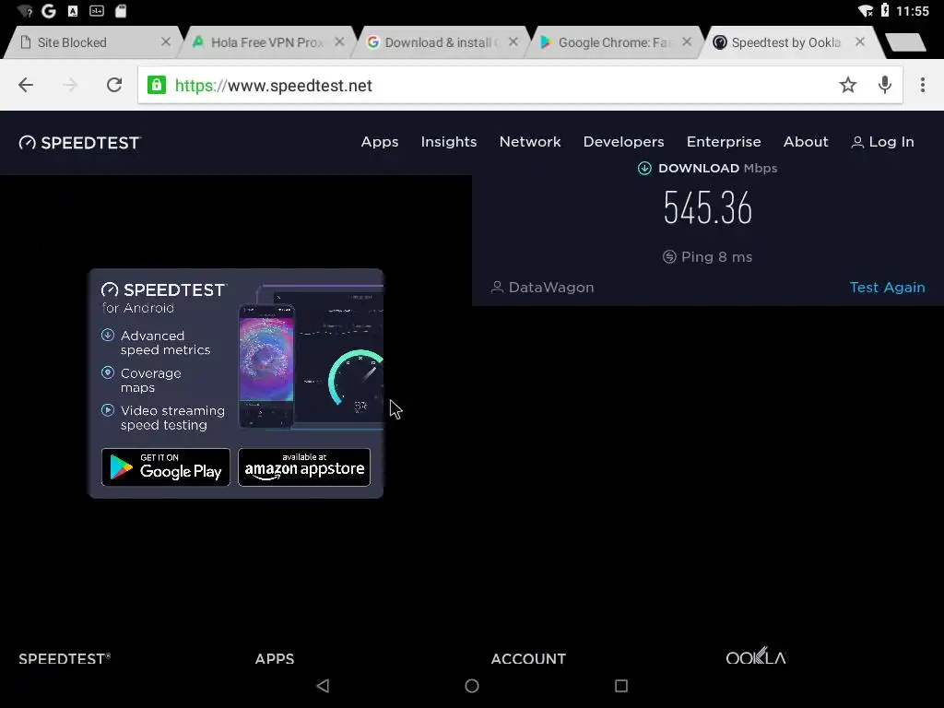Click ACCOUNT footer heading

coord(528,658)
